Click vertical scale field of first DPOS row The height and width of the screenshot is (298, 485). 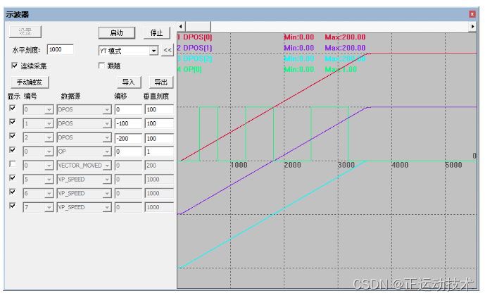[159, 109]
